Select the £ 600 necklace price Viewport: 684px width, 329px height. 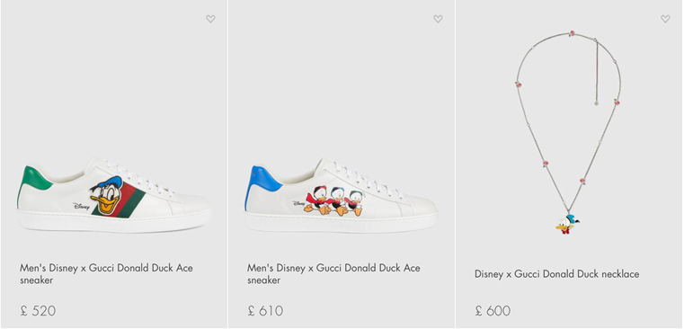(493, 311)
